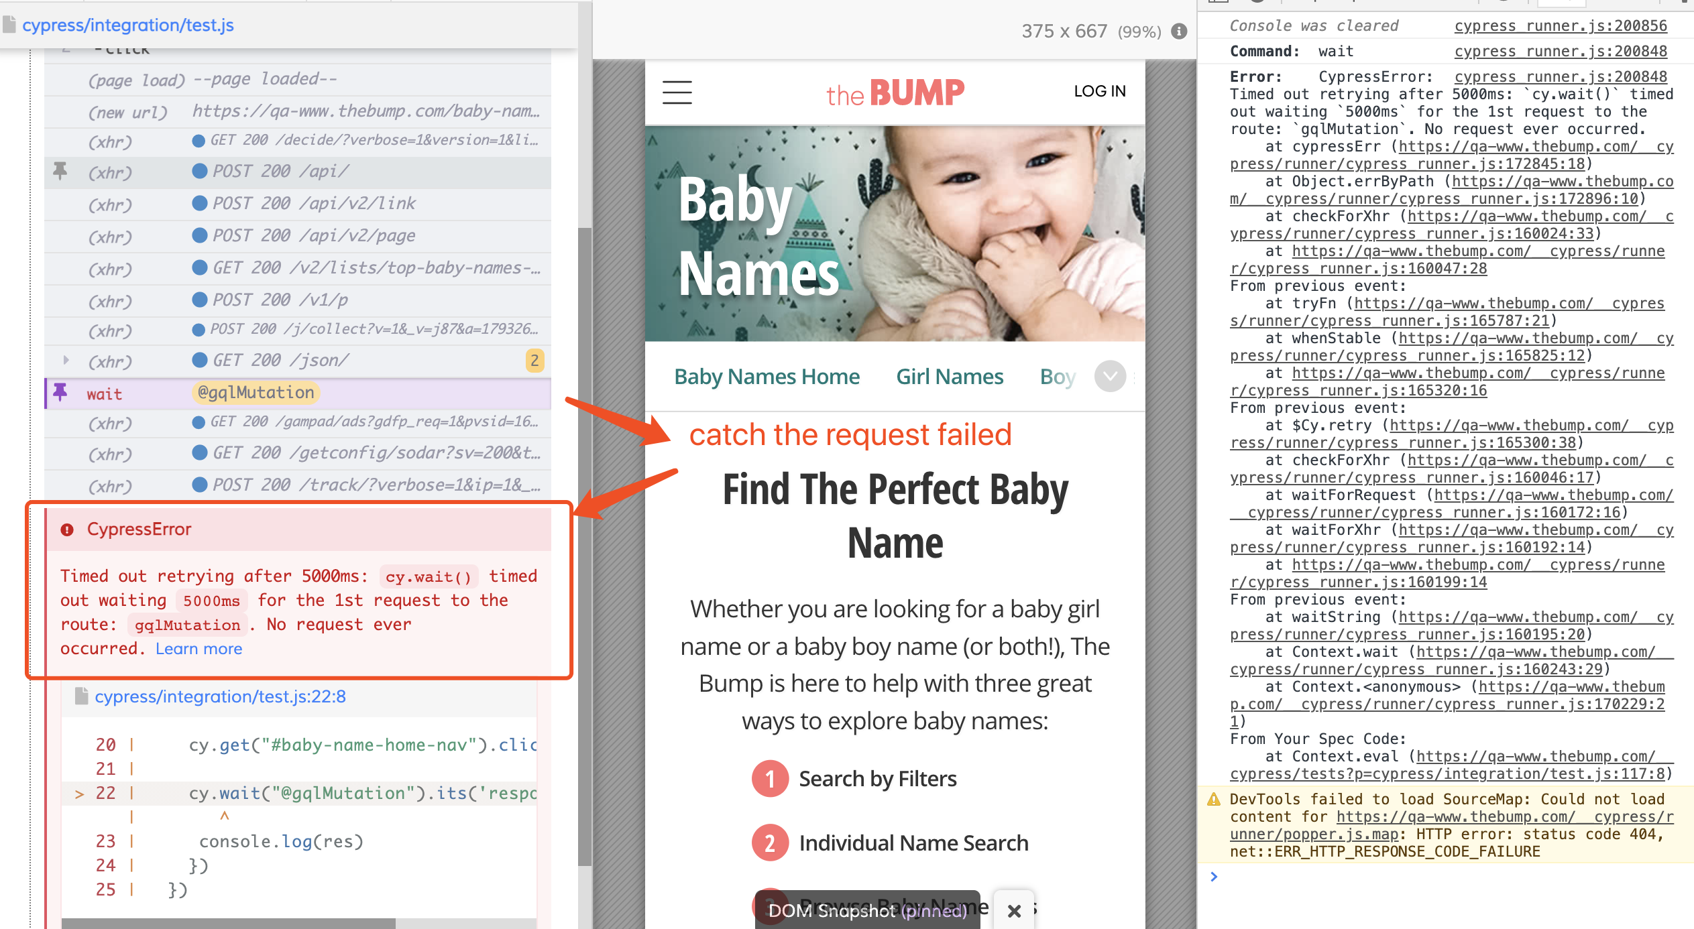This screenshot has height=929, width=1694.
Task: Click the tryFn cypress_runner.js:165787:21 stack link
Action: (x=1447, y=312)
